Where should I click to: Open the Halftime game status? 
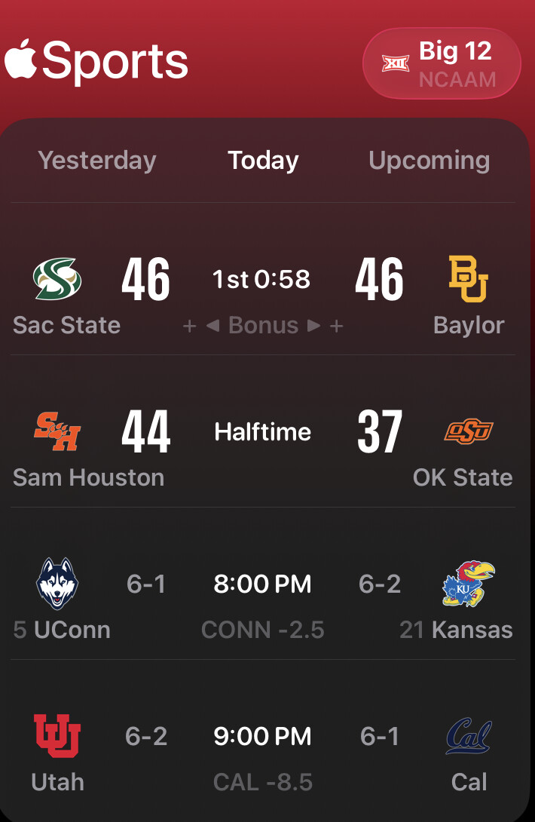(262, 432)
